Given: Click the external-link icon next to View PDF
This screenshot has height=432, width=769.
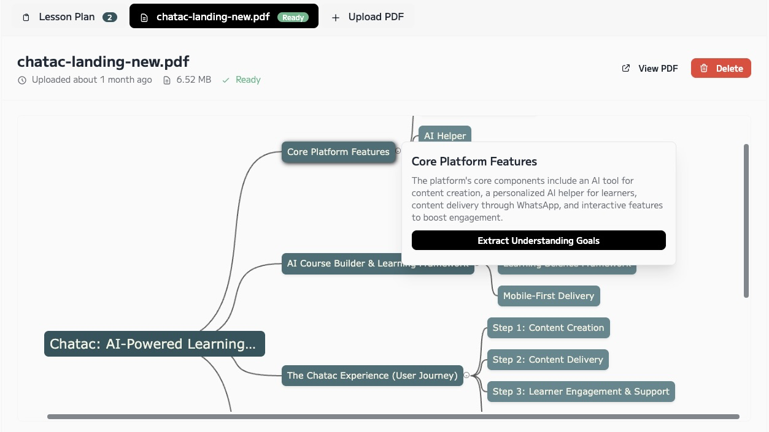Looking at the screenshot, I should click(626, 68).
